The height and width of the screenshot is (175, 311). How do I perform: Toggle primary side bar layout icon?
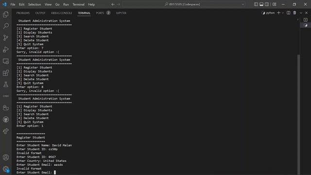pos(256,4)
